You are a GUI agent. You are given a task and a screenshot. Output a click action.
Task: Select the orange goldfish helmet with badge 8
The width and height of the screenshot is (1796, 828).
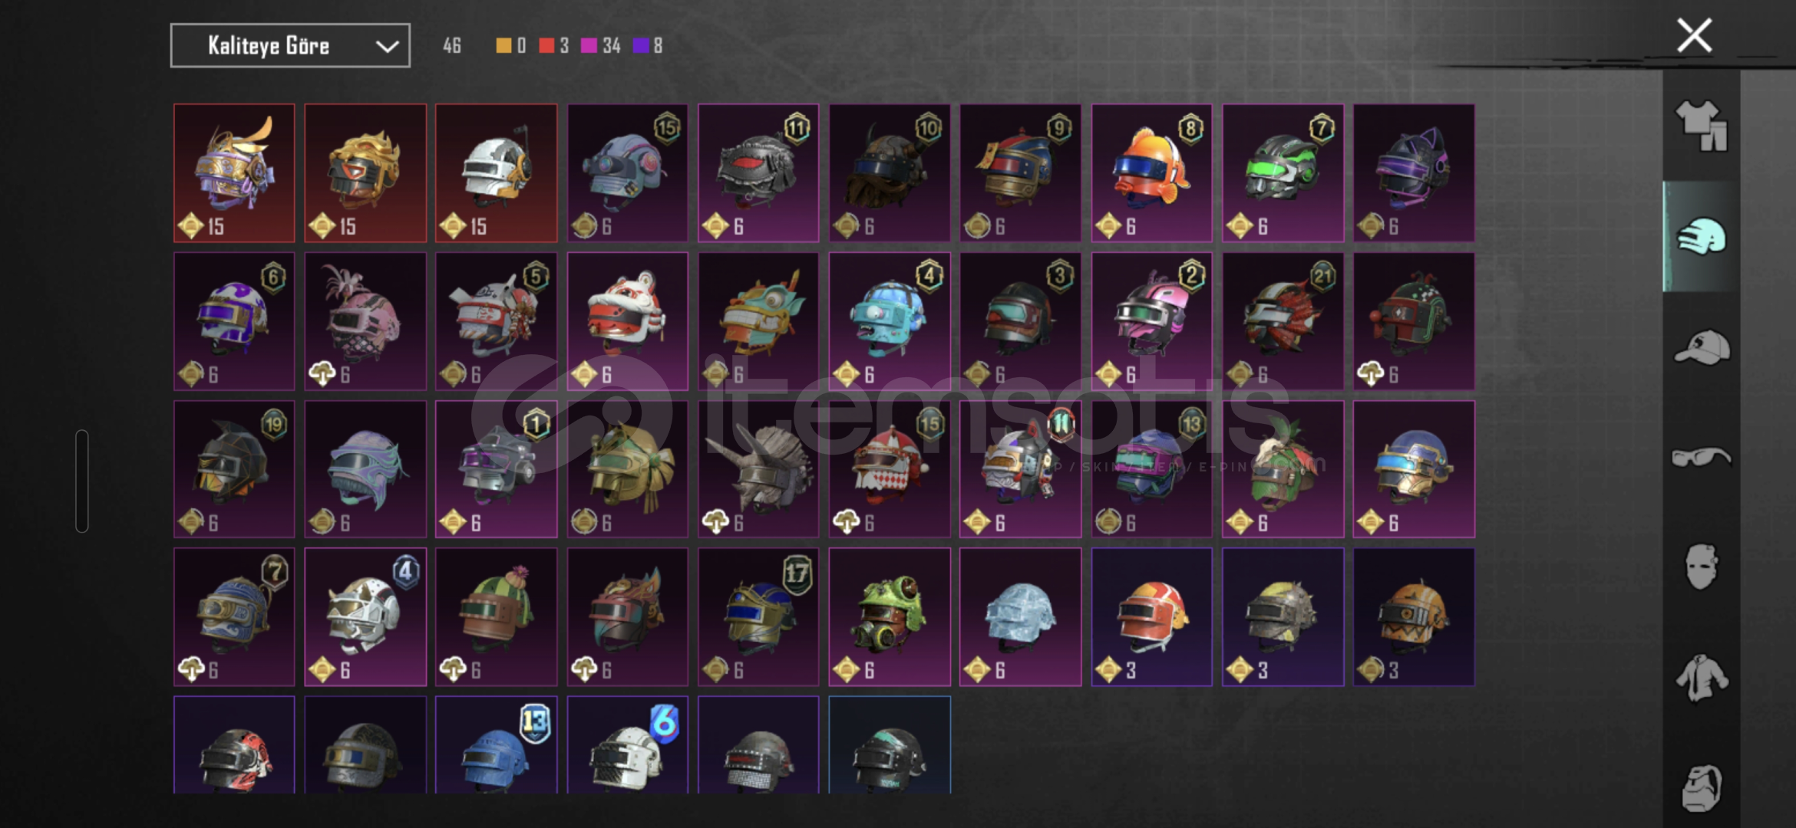[x=1151, y=173]
